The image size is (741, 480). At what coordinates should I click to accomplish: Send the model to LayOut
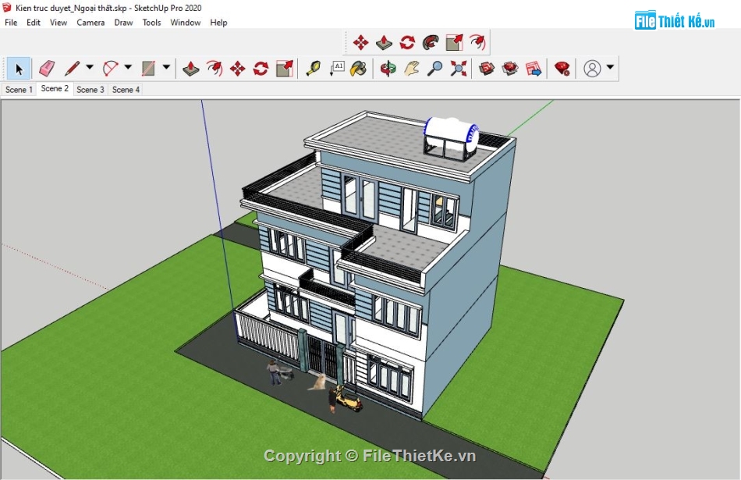point(534,69)
